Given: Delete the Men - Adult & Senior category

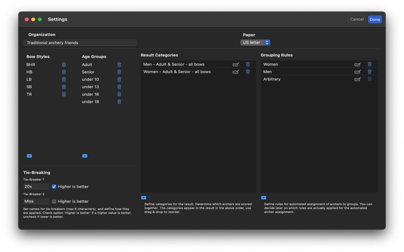Looking at the screenshot, I should click(x=247, y=65).
